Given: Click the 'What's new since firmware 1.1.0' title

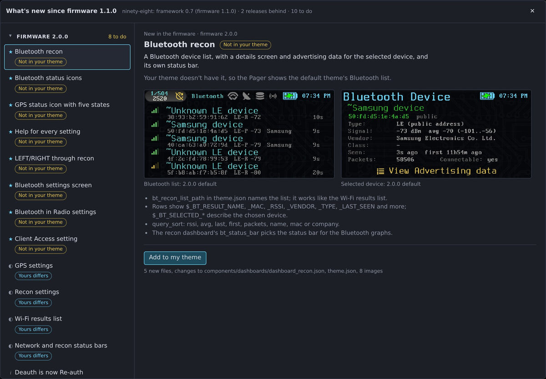Looking at the screenshot, I should point(61,11).
